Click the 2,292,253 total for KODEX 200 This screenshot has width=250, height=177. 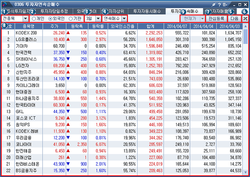pos(154,33)
